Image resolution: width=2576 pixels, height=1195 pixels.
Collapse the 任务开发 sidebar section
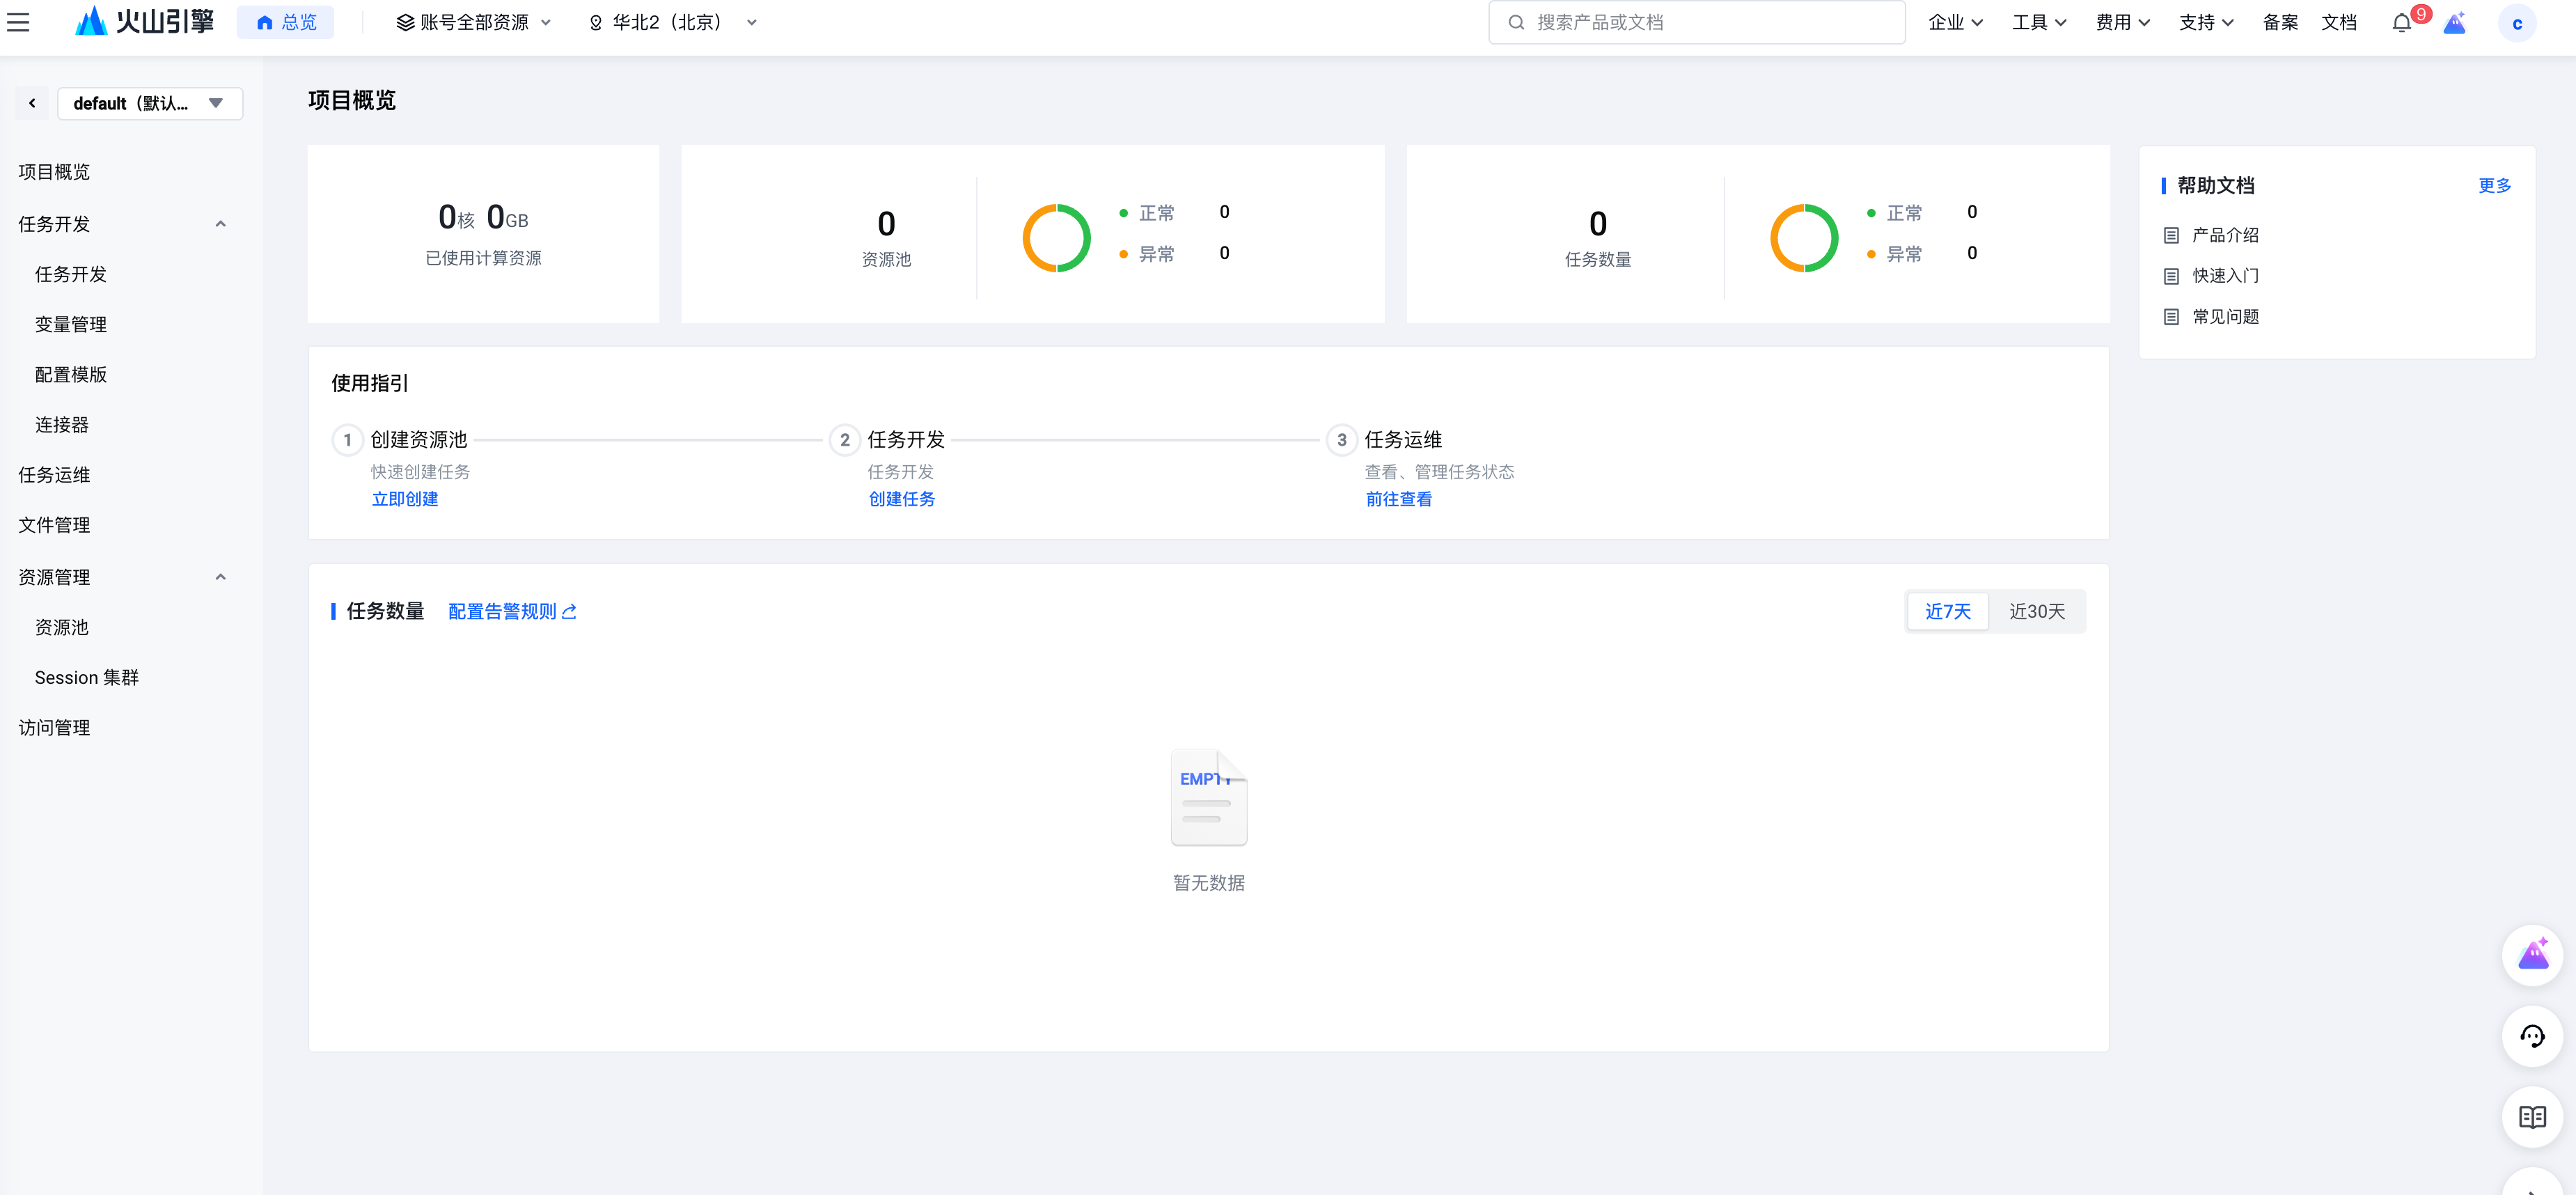pyautogui.click(x=220, y=224)
